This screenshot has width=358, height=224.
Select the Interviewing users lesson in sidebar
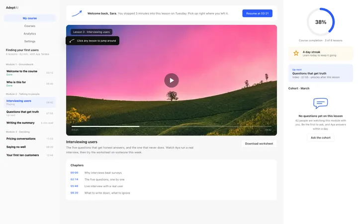(30, 102)
